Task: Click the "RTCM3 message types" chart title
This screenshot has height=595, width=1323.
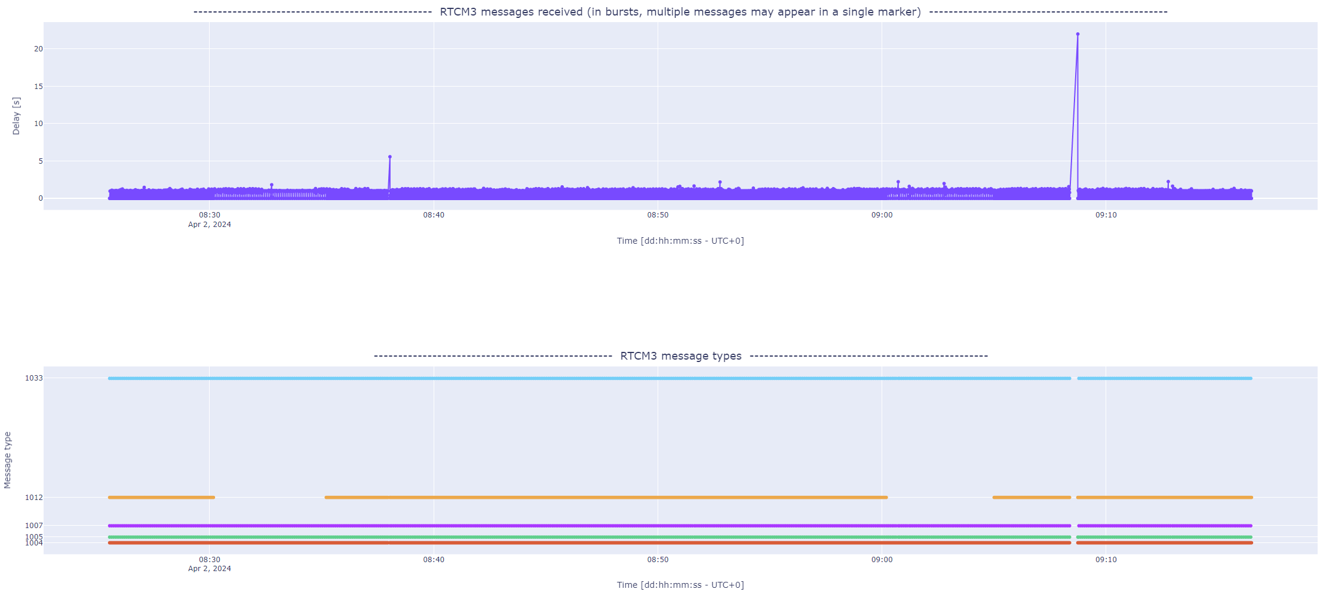Action: [680, 356]
